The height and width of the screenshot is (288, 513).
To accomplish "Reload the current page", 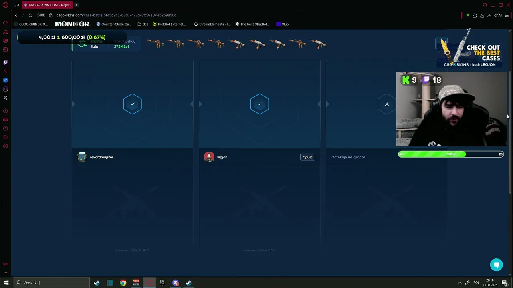I will 30,15.
